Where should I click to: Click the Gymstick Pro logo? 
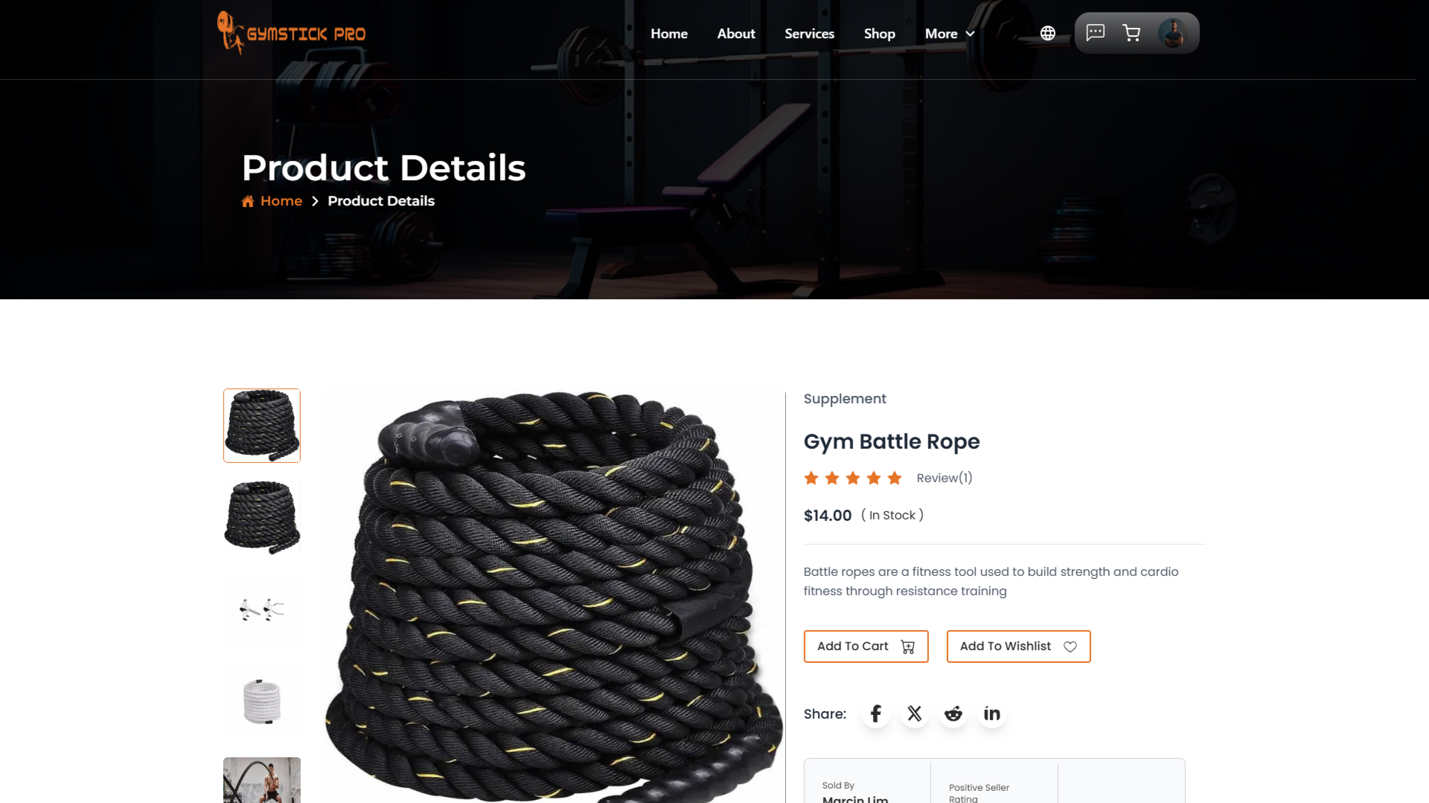[292, 33]
